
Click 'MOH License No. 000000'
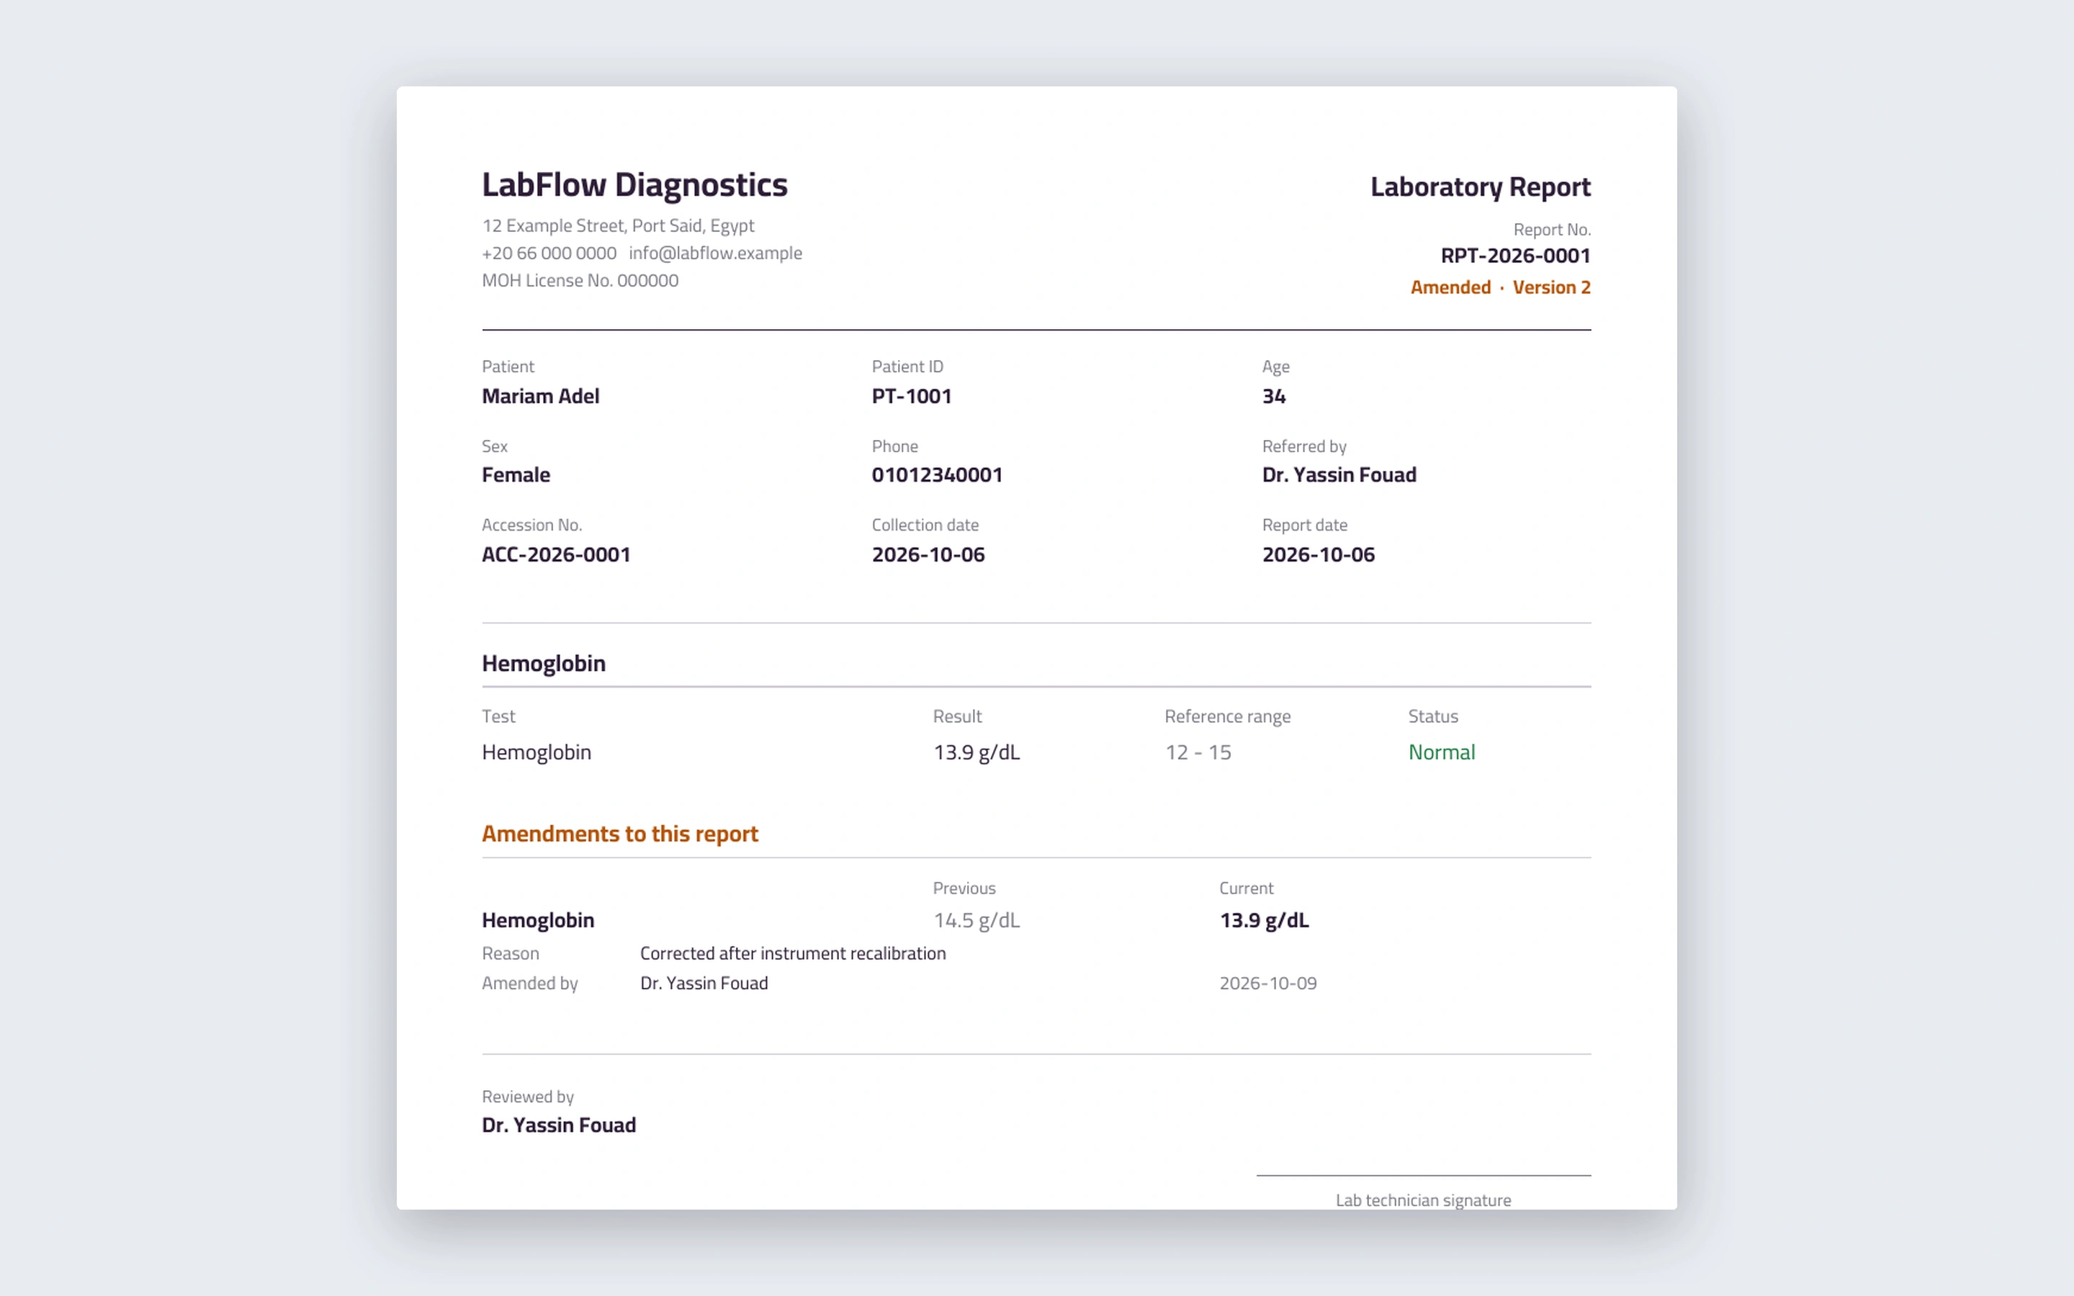click(580, 280)
